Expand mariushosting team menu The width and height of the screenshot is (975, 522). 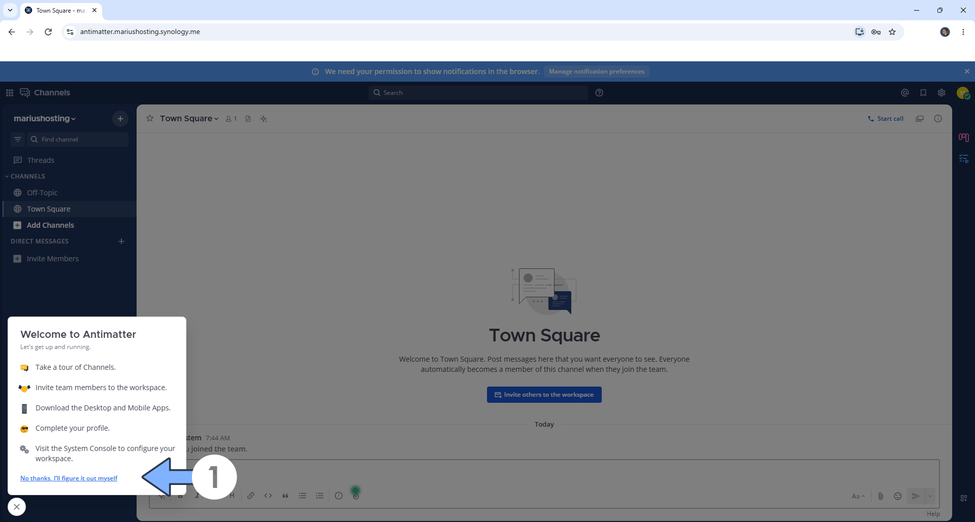click(45, 118)
